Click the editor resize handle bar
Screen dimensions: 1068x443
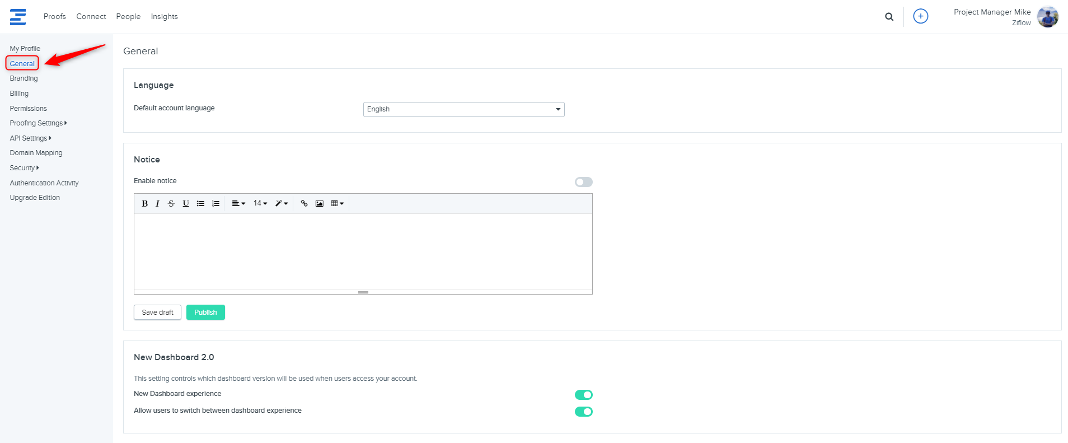[x=363, y=292]
